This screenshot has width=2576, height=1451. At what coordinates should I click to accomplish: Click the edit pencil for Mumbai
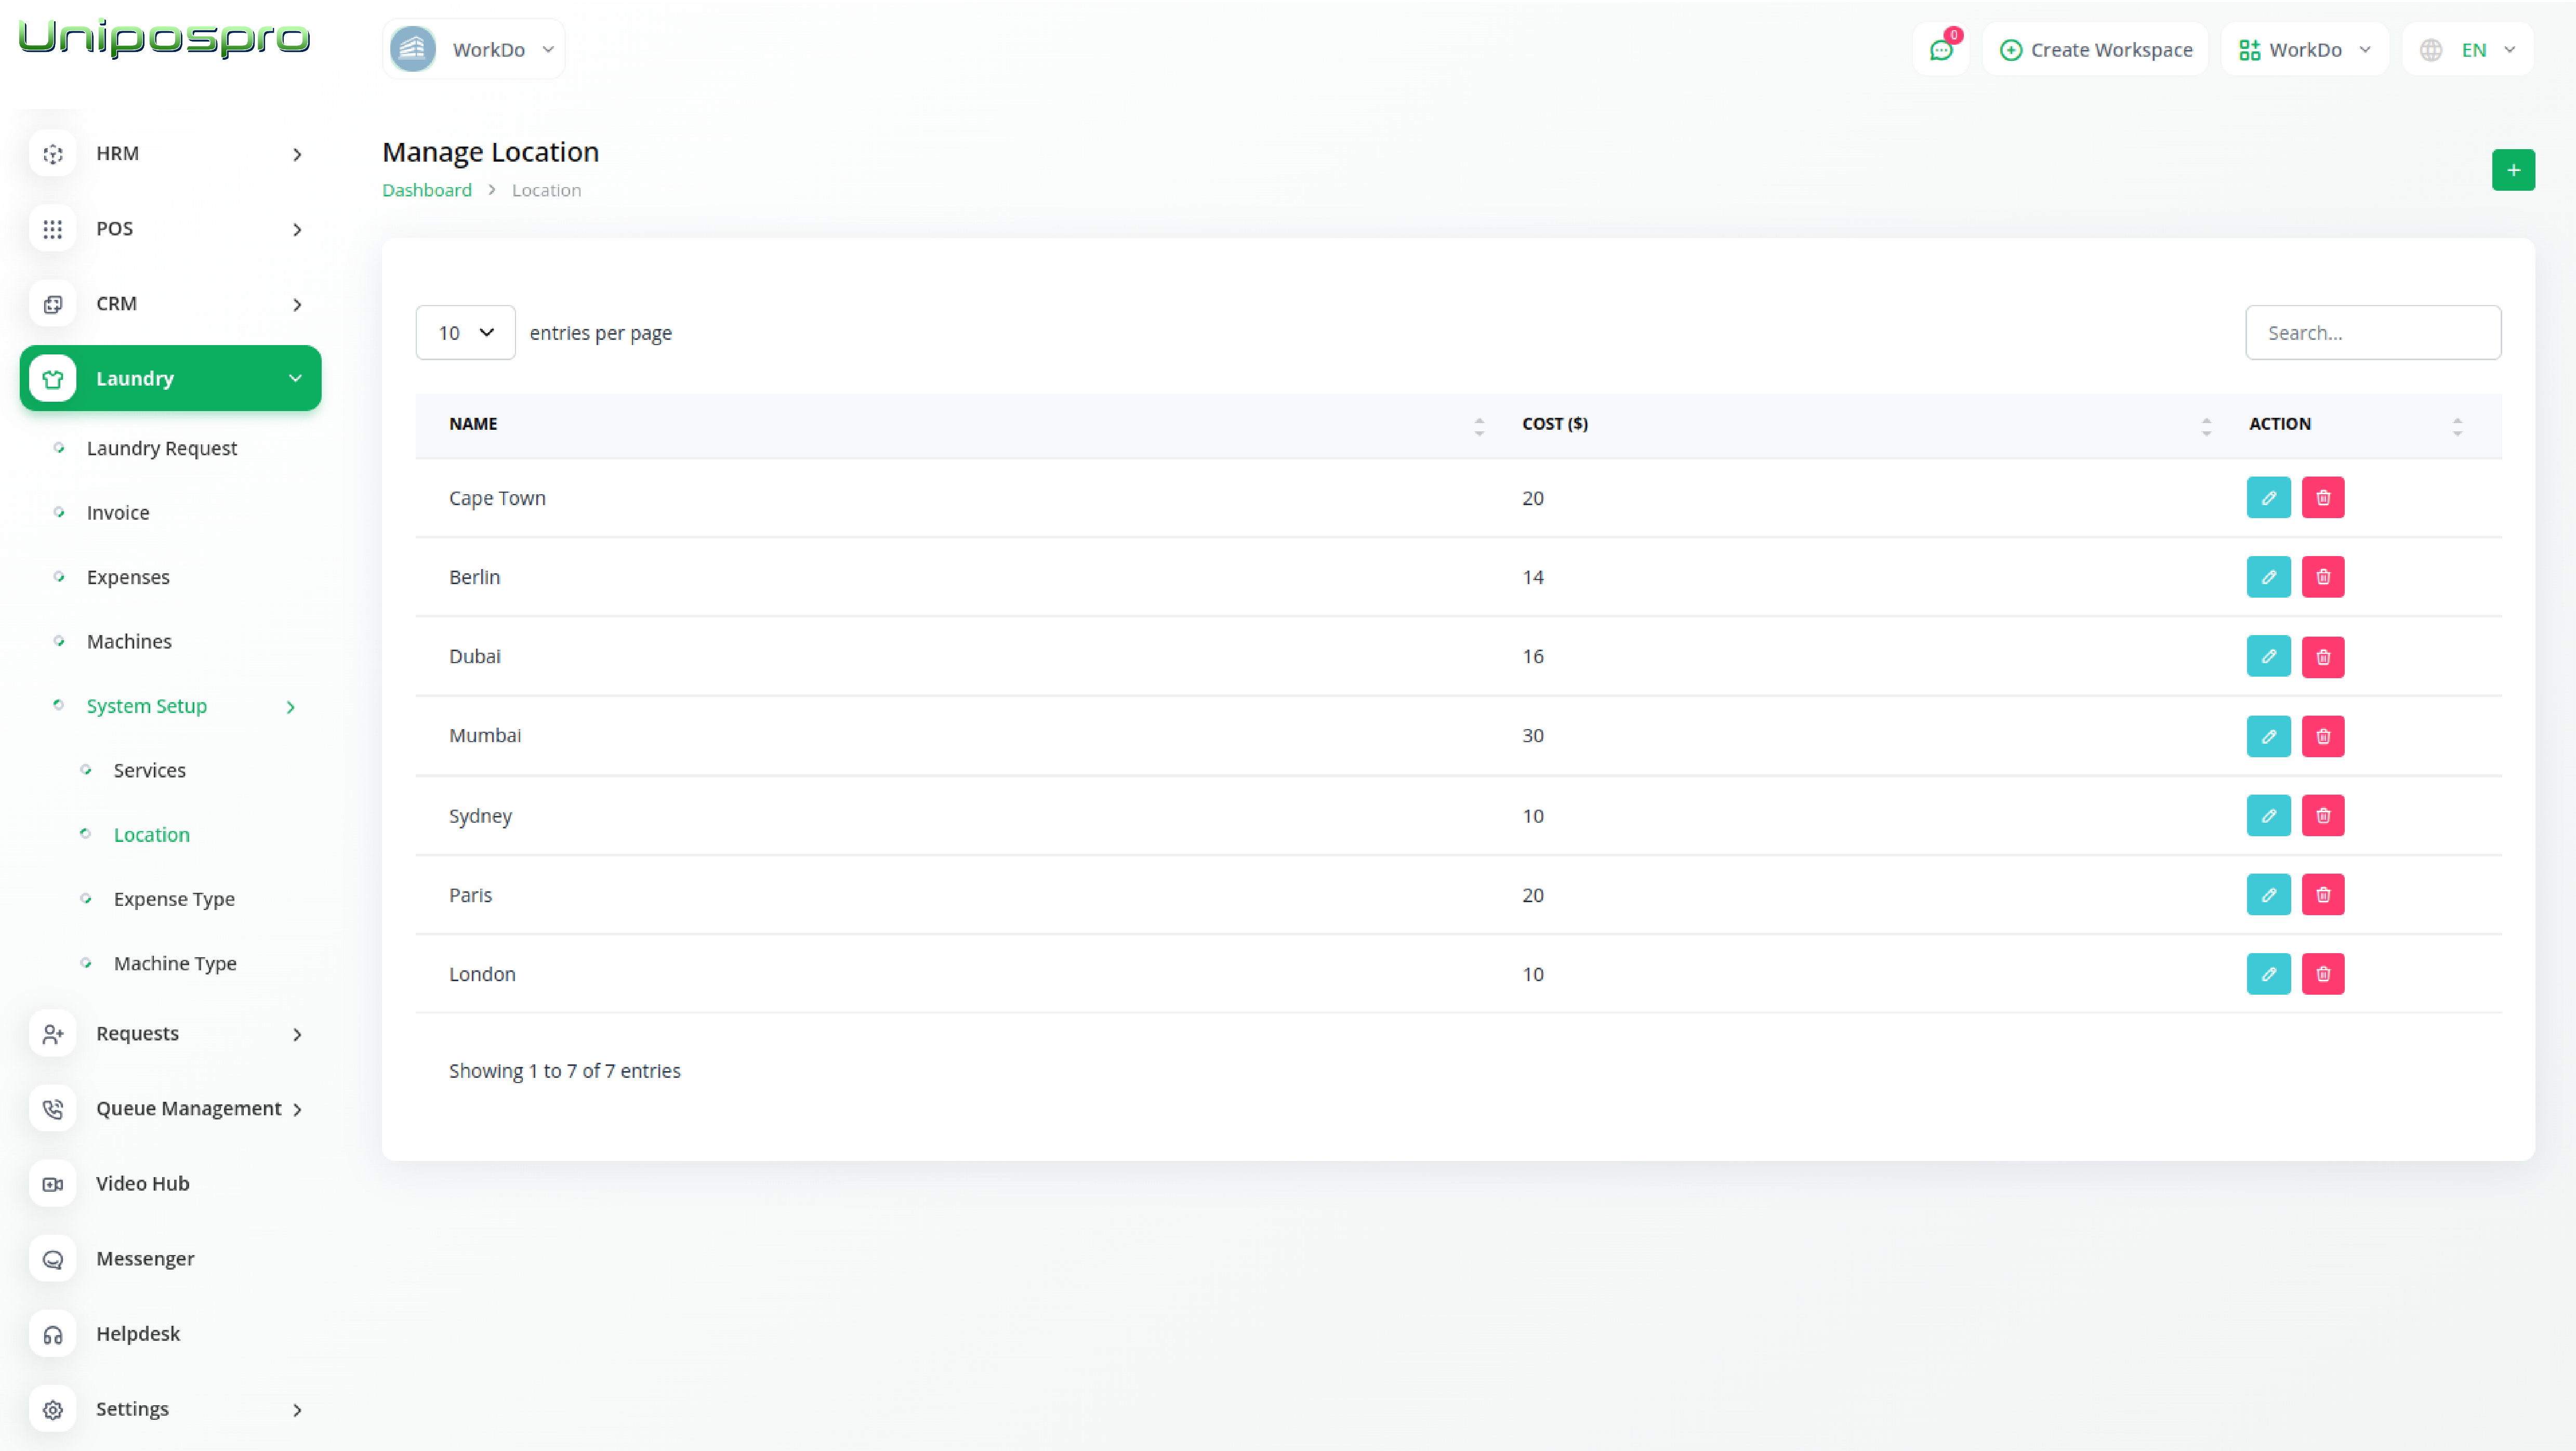coord(2268,736)
